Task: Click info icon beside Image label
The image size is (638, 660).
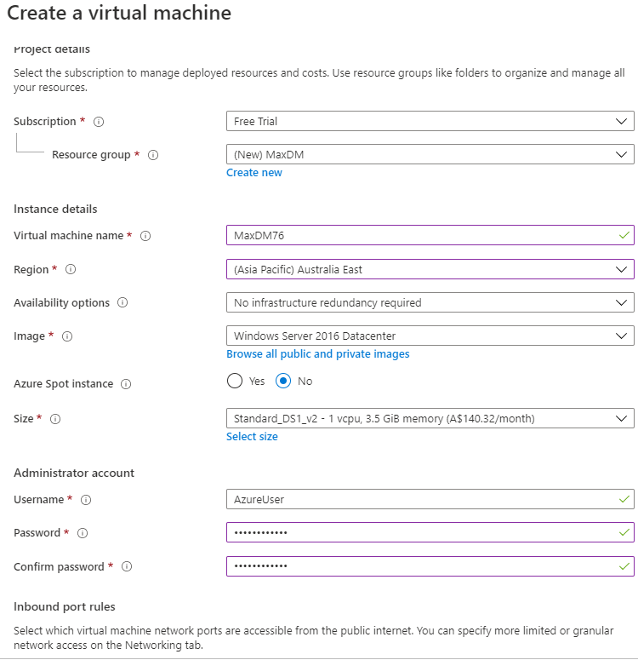Action: pos(67,336)
